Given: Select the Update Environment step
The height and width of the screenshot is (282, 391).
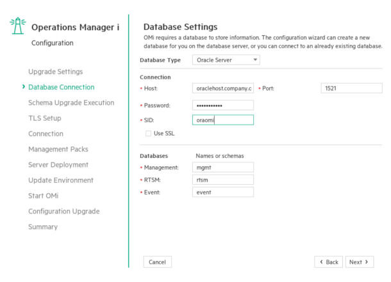Looking at the screenshot, I should [x=61, y=180].
